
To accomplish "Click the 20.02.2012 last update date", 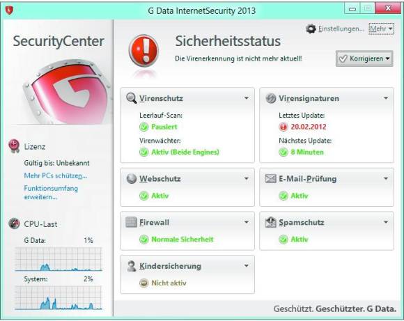I will point(309,127).
